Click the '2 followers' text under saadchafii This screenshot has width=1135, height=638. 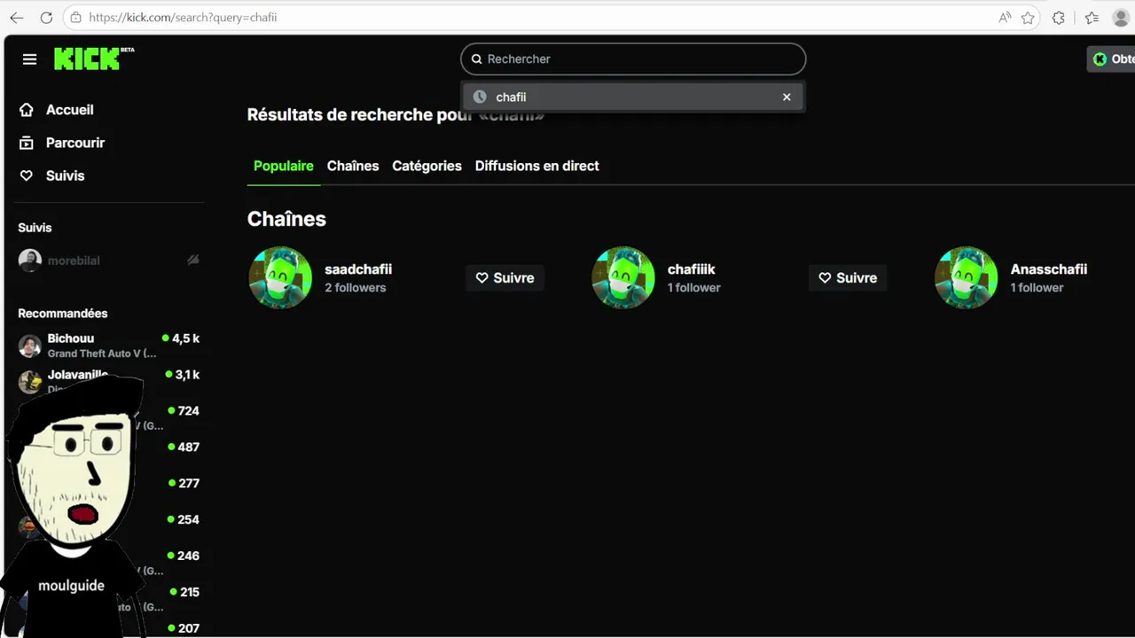(356, 288)
